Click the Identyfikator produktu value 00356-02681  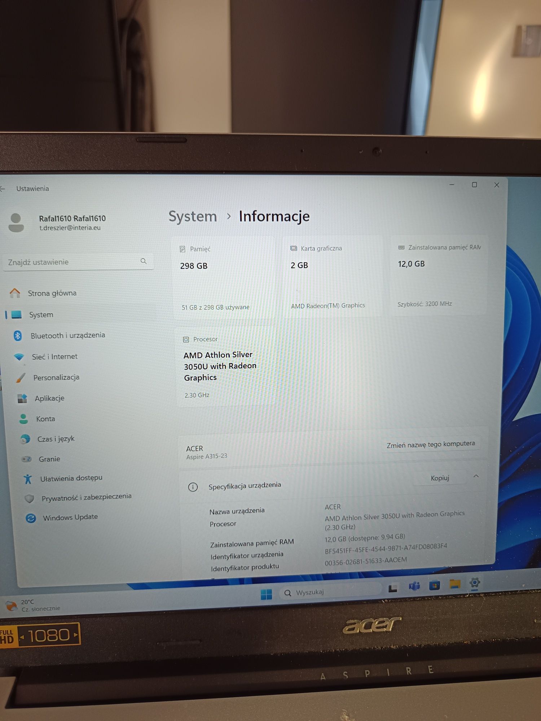coord(366,561)
